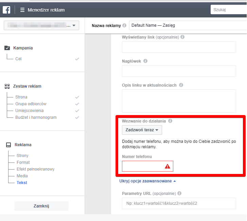The image size is (247, 221).
Task: Go to Tekst under Reklama
Action: 22,182
